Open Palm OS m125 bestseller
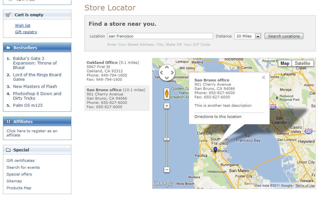 (x=28, y=106)
